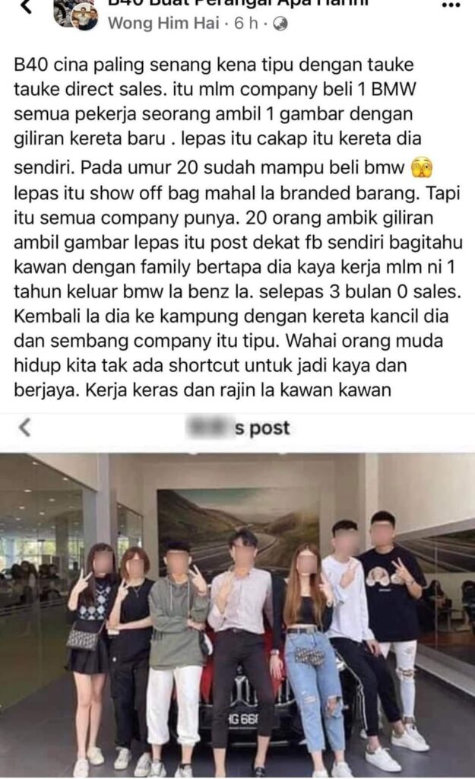Open the showroom group photo
The width and height of the screenshot is (475, 779).
pos(237,615)
